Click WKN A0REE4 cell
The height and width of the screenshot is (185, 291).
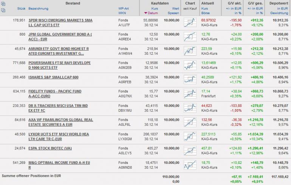point(125,39)
